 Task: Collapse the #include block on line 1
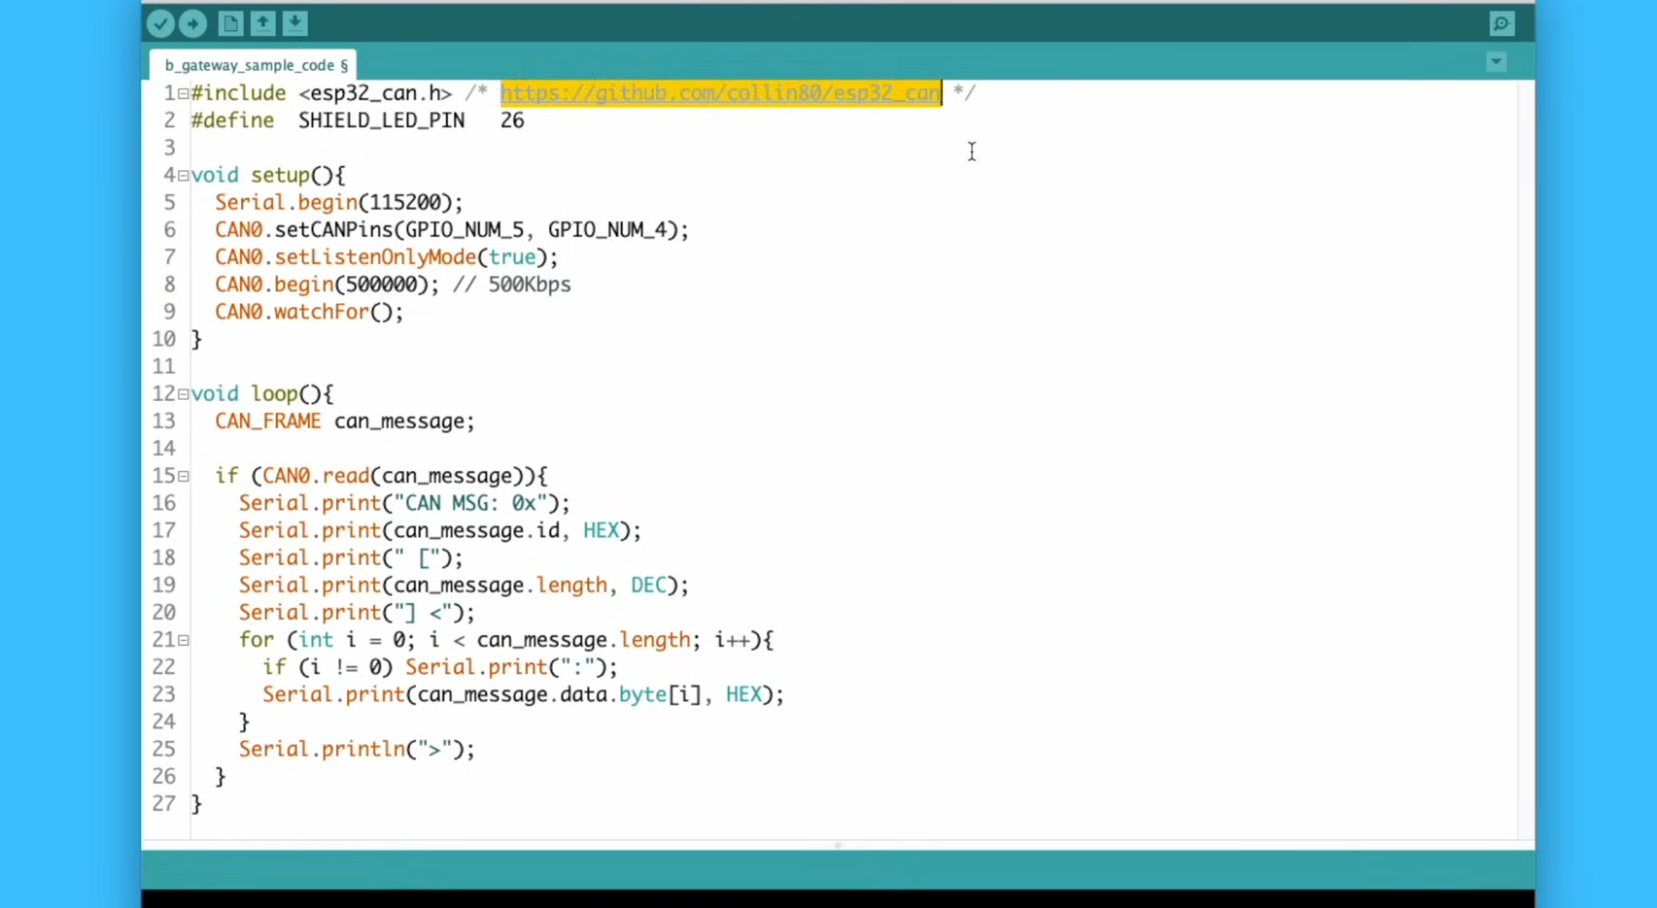[x=184, y=94]
